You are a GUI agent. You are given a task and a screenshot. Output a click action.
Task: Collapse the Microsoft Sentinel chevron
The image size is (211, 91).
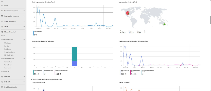coord(24,32)
